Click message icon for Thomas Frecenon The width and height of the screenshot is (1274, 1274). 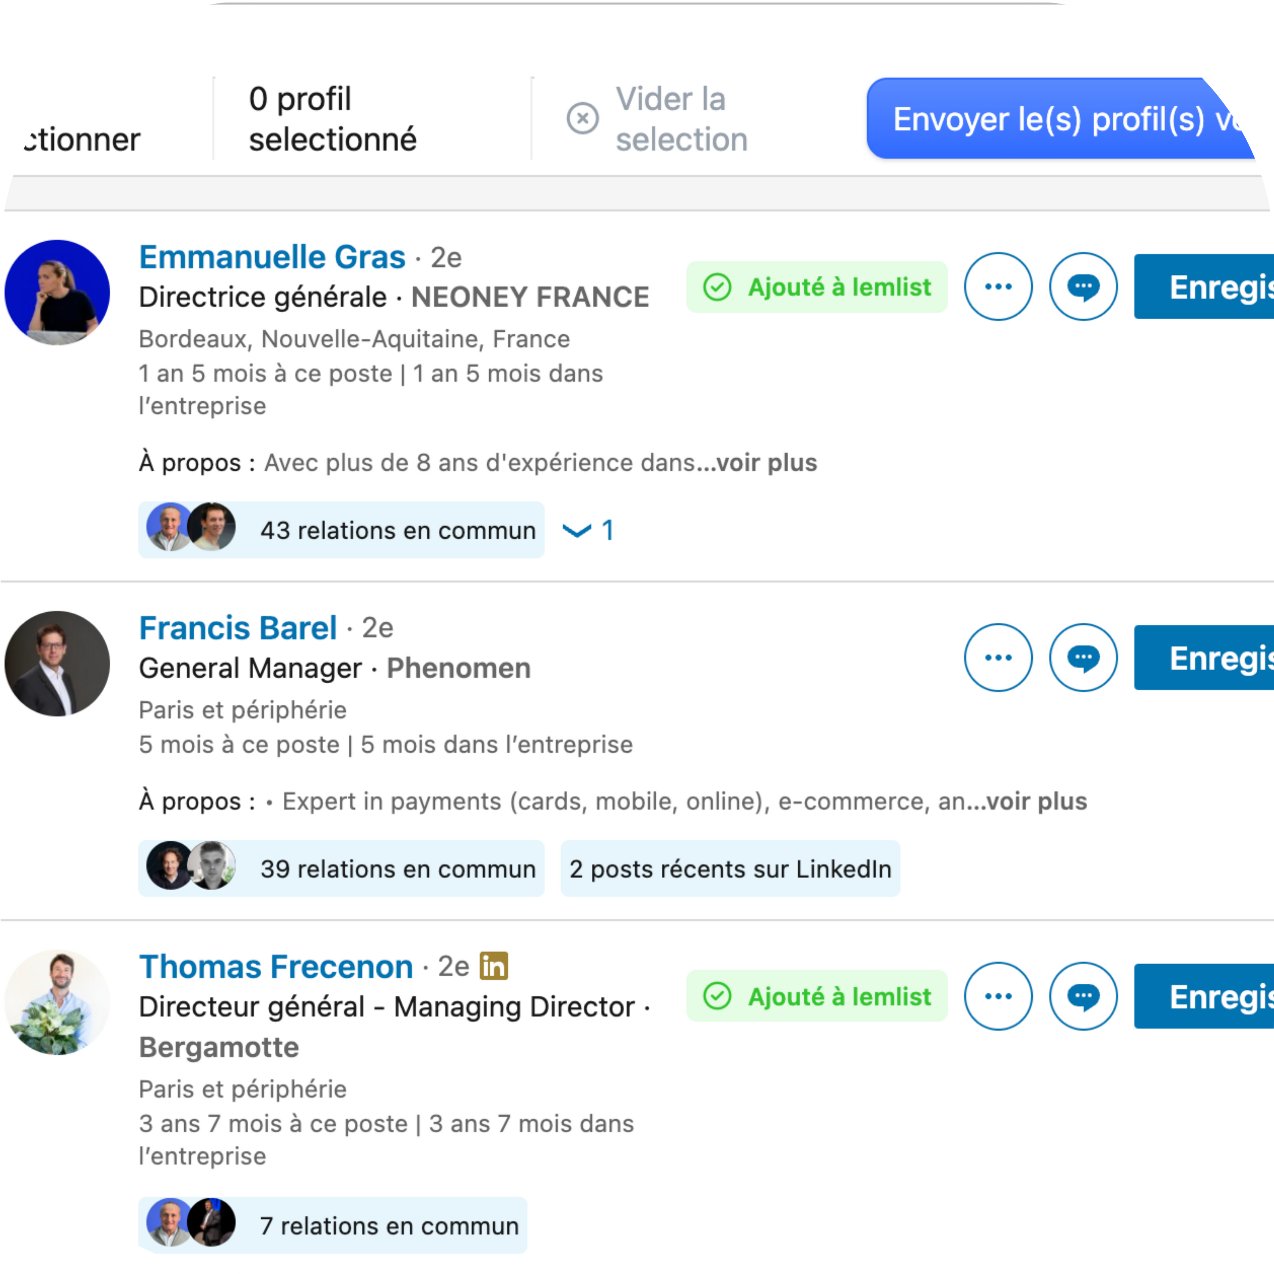point(1083,996)
